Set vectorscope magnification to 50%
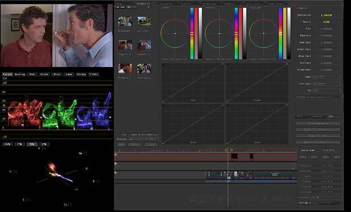This screenshot has width=351, height=212. point(32,144)
